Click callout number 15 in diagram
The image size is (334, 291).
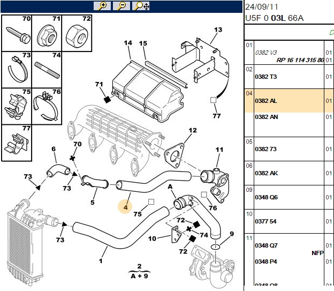(x=143, y=43)
